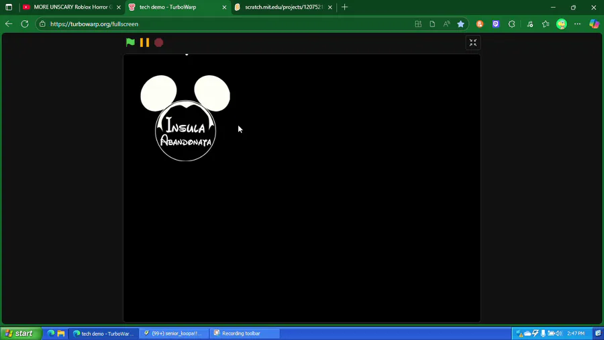The height and width of the screenshot is (340, 604).
Task: Open the senior_koopa taskbar window
Action: pyautogui.click(x=174, y=333)
